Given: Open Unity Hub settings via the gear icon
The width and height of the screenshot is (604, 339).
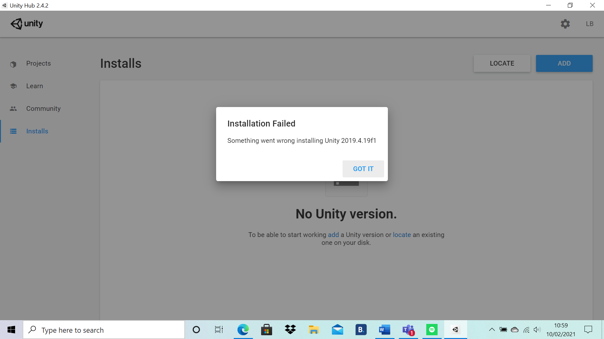Looking at the screenshot, I should (565, 24).
